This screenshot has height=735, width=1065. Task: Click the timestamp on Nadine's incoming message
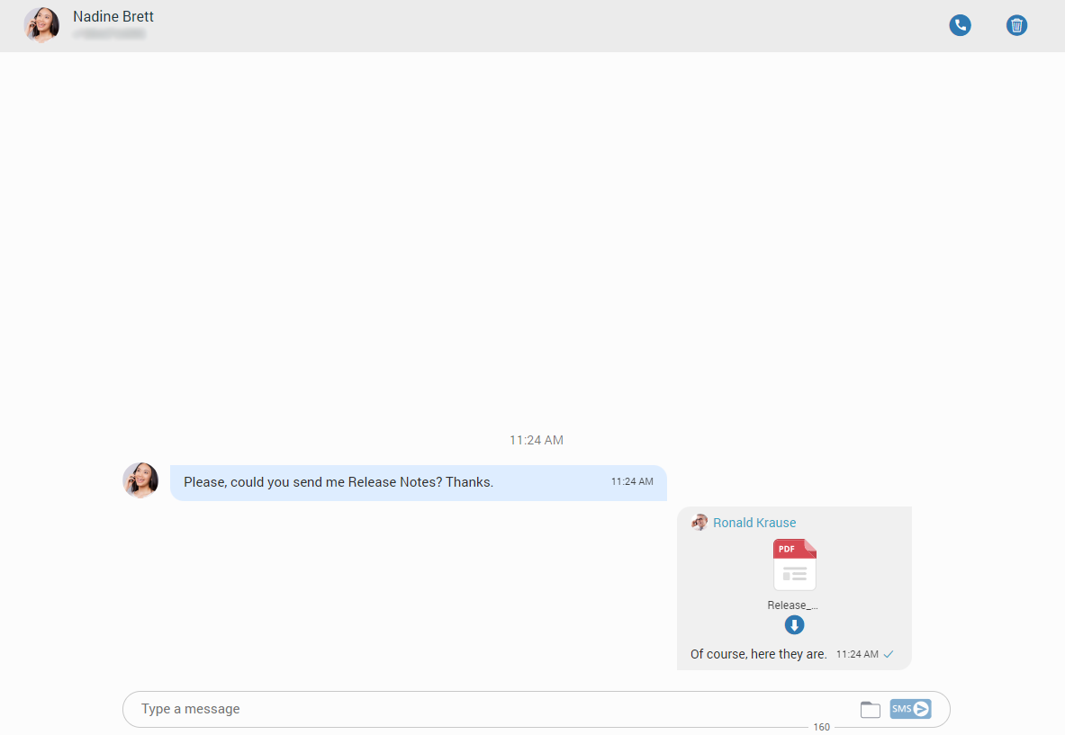(632, 481)
